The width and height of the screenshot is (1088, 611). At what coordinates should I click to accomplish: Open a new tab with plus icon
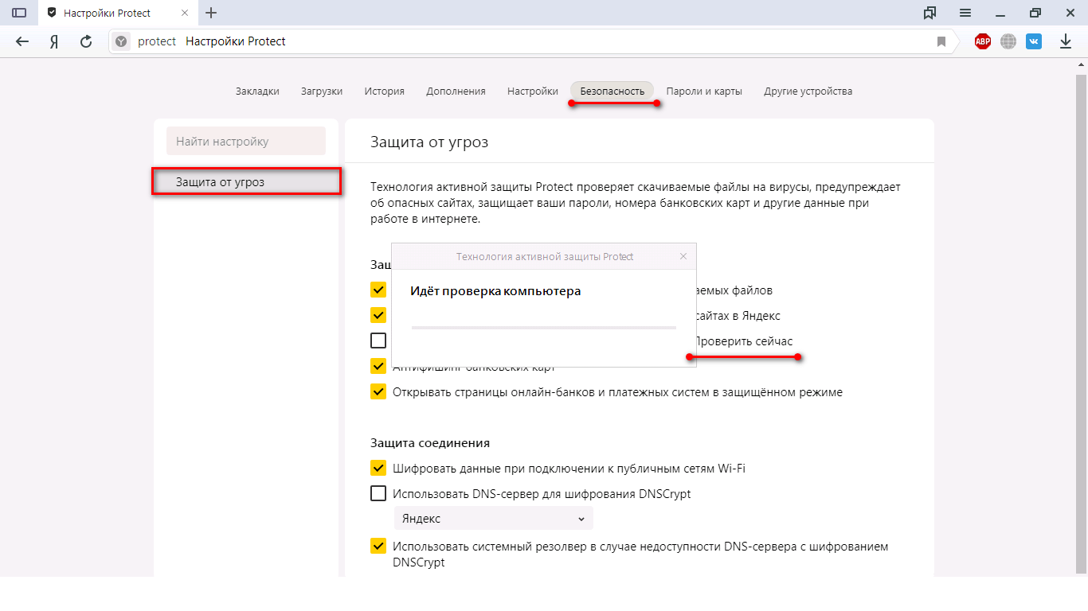click(x=211, y=13)
